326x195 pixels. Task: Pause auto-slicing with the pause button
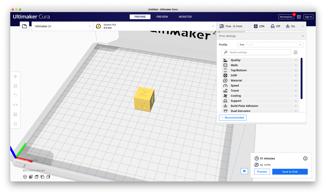point(244,171)
